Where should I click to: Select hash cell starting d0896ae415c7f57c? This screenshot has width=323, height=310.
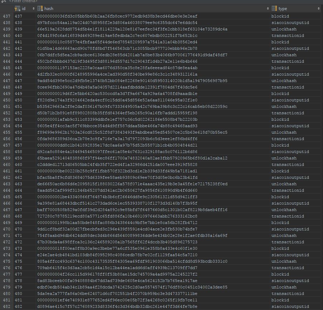click(153, 306)
